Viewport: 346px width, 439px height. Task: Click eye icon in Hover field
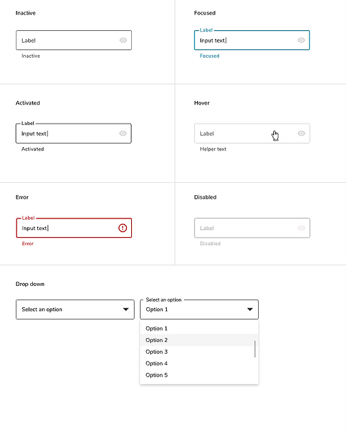[301, 133]
